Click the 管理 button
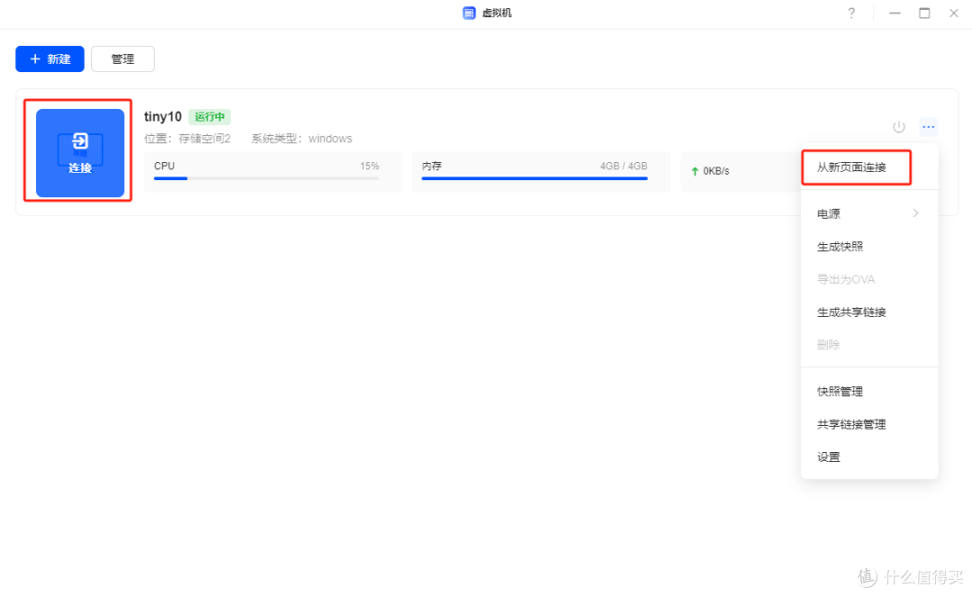This screenshot has height=597, width=972. [122, 59]
